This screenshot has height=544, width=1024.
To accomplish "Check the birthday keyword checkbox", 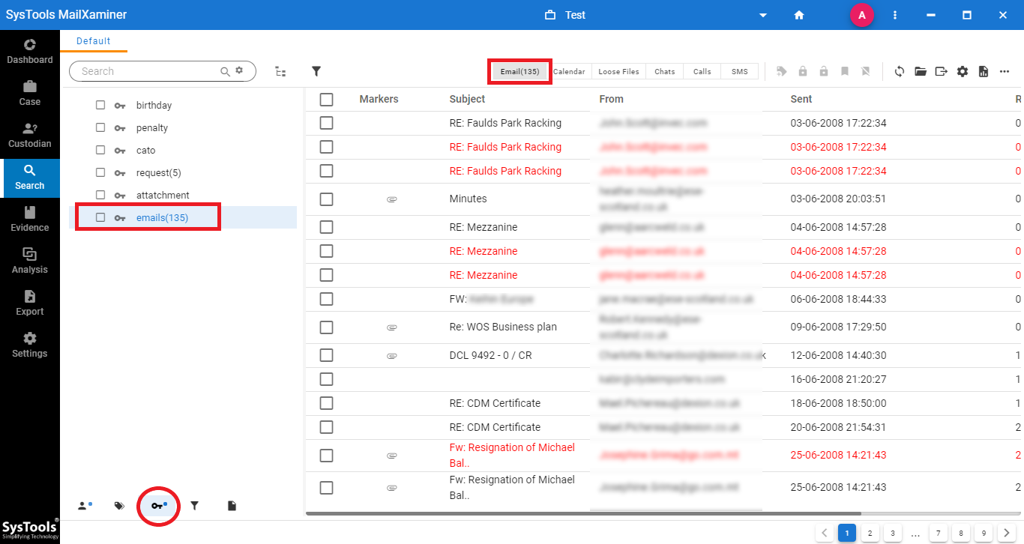I will pyautogui.click(x=100, y=105).
